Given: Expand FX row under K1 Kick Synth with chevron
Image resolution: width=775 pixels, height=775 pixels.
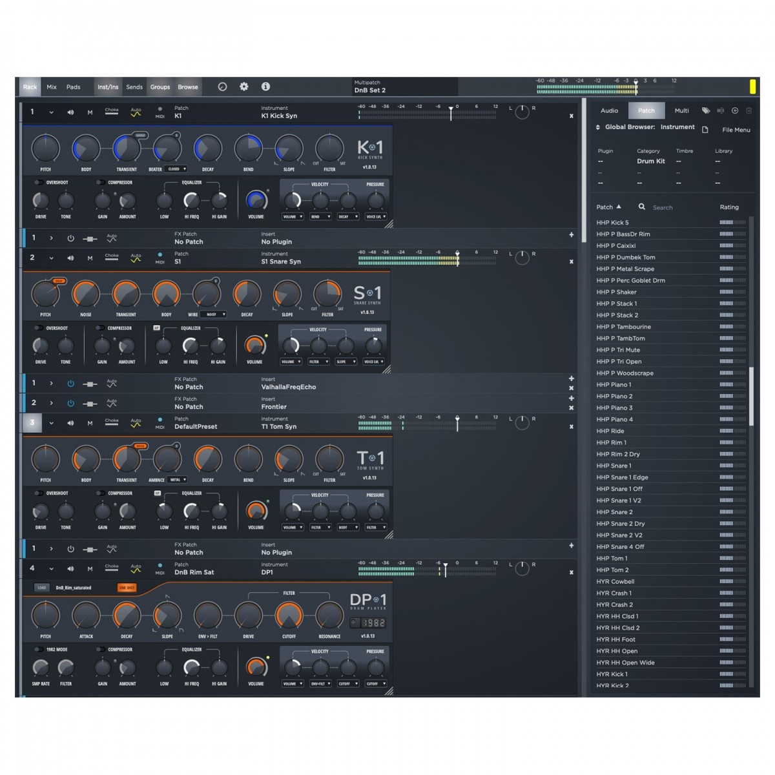Looking at the screenshot, I should 51,238.
